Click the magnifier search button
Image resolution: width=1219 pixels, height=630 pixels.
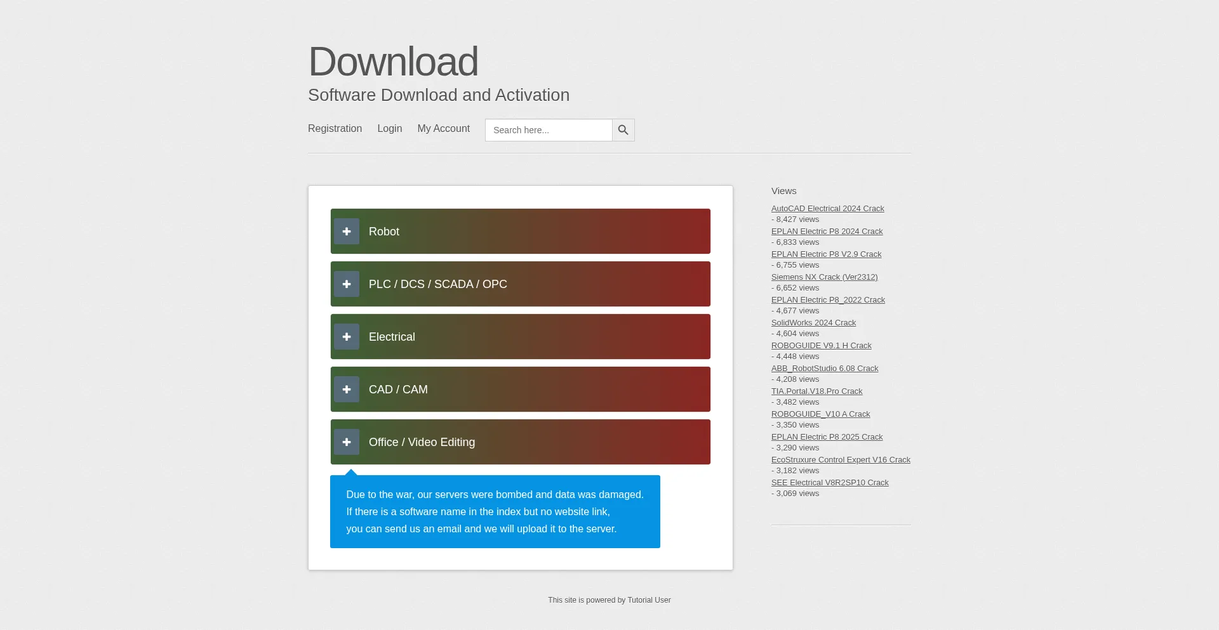(623, 130)
